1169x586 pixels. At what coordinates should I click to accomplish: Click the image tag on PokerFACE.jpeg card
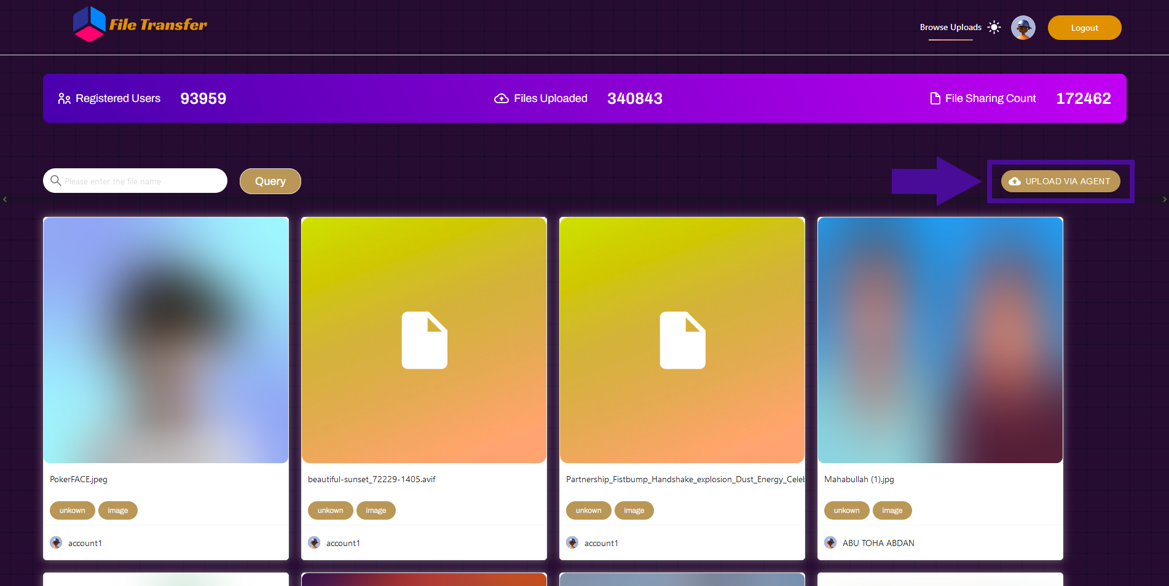point(117,510)
